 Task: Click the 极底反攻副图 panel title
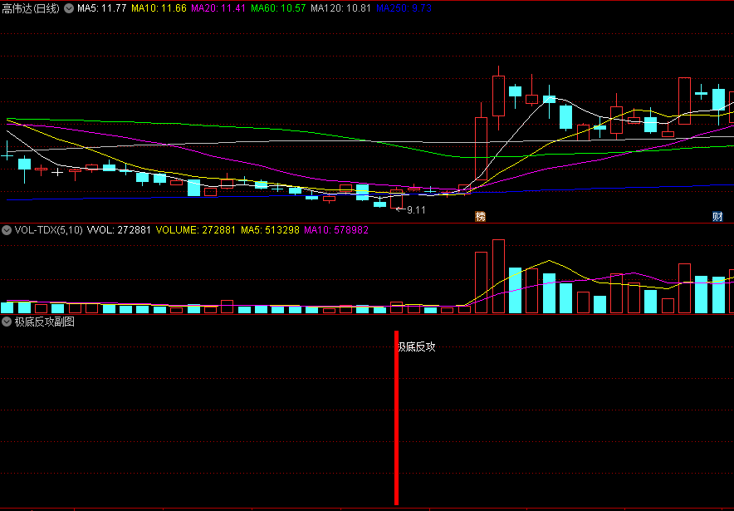pos(45,322)
